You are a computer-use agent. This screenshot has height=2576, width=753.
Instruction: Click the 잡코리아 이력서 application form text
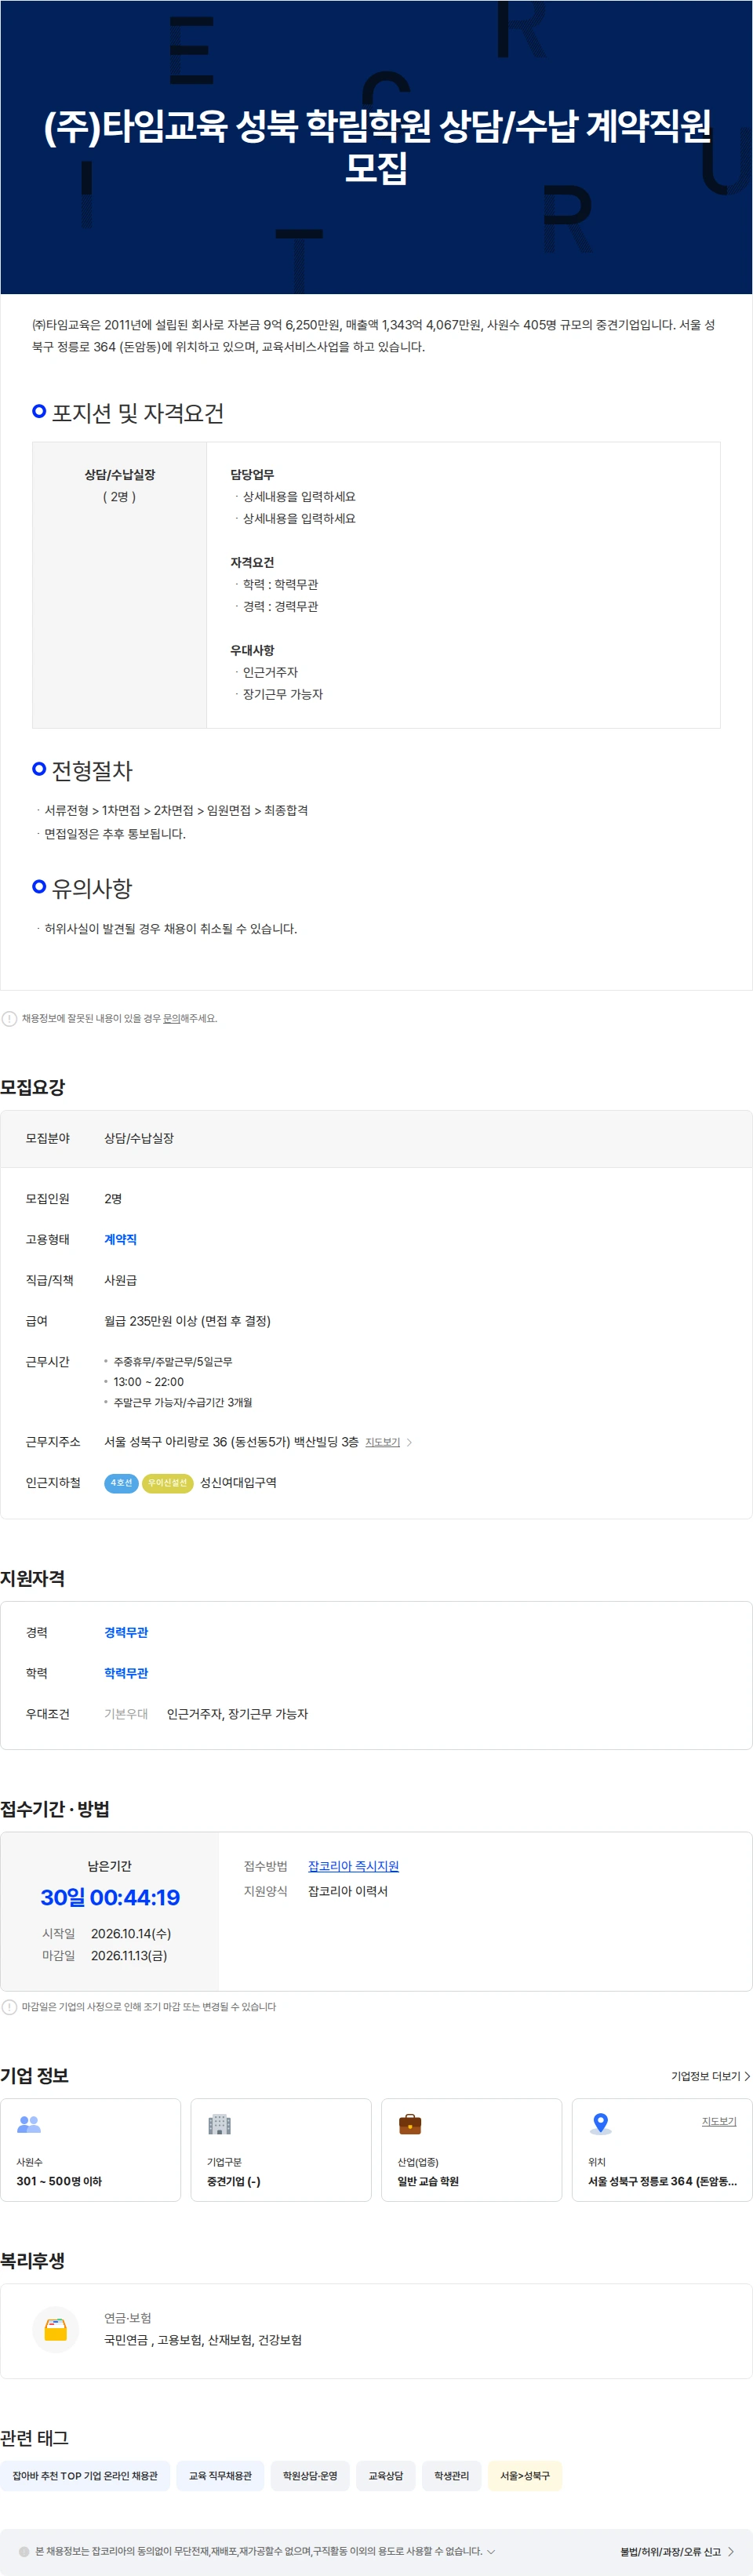click(348, 1891)
